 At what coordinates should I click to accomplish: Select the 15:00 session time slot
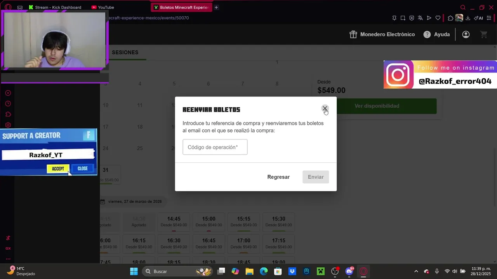coord(209,222)
